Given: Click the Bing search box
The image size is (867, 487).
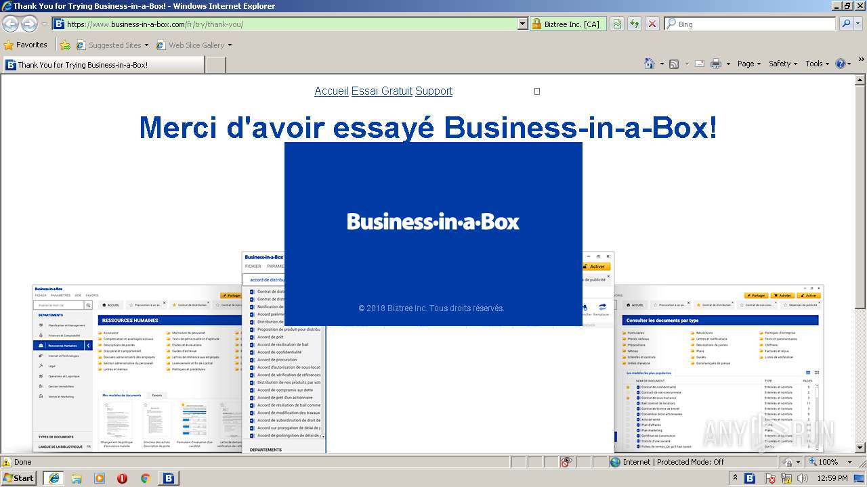Looking at the screenshot, I should (x=750, y=24).
